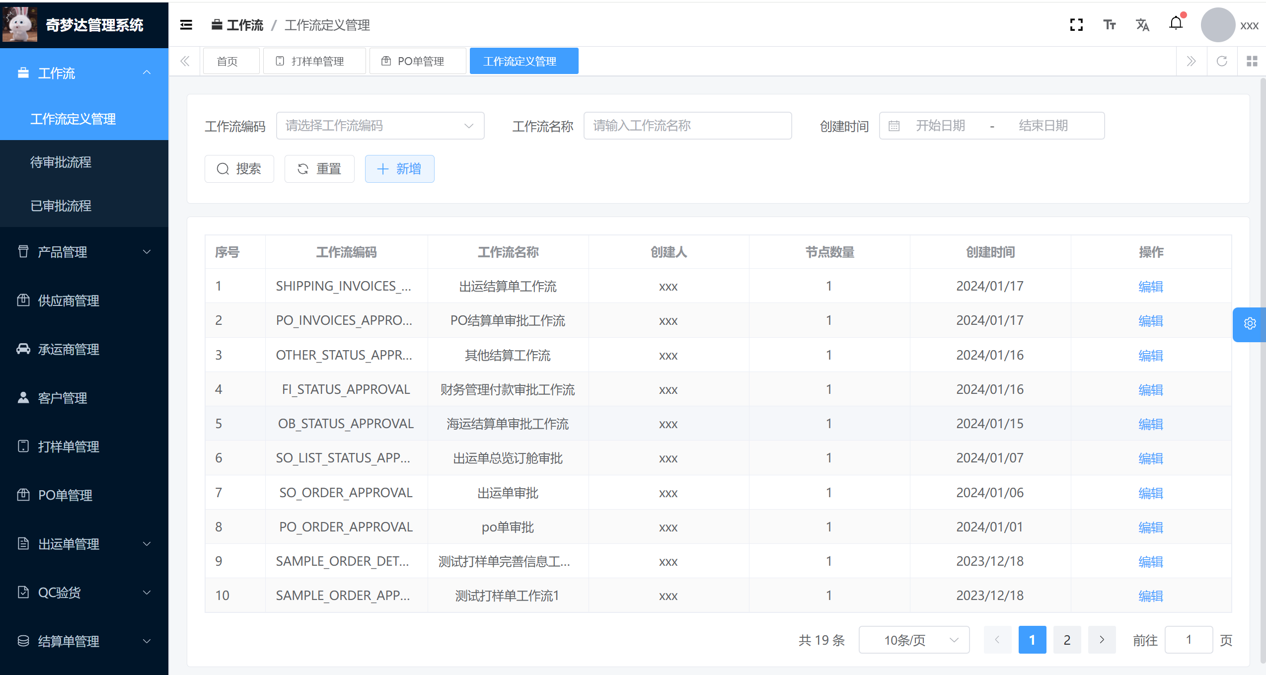Screen dimensions: 1266x675
Task: Edit the 测试打样单工作流1 row
Action: click(1151, 596)
